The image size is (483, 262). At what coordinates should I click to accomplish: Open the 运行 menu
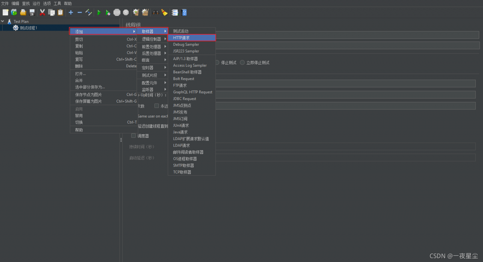click(36, 3)
